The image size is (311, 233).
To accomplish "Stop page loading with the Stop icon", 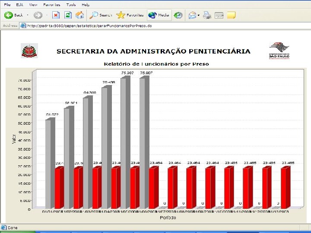I will [56, 15].
